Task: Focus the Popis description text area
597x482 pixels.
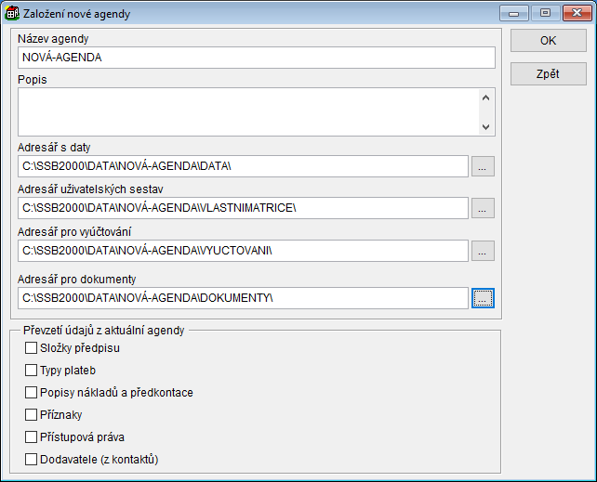Action: coord(246,111)
